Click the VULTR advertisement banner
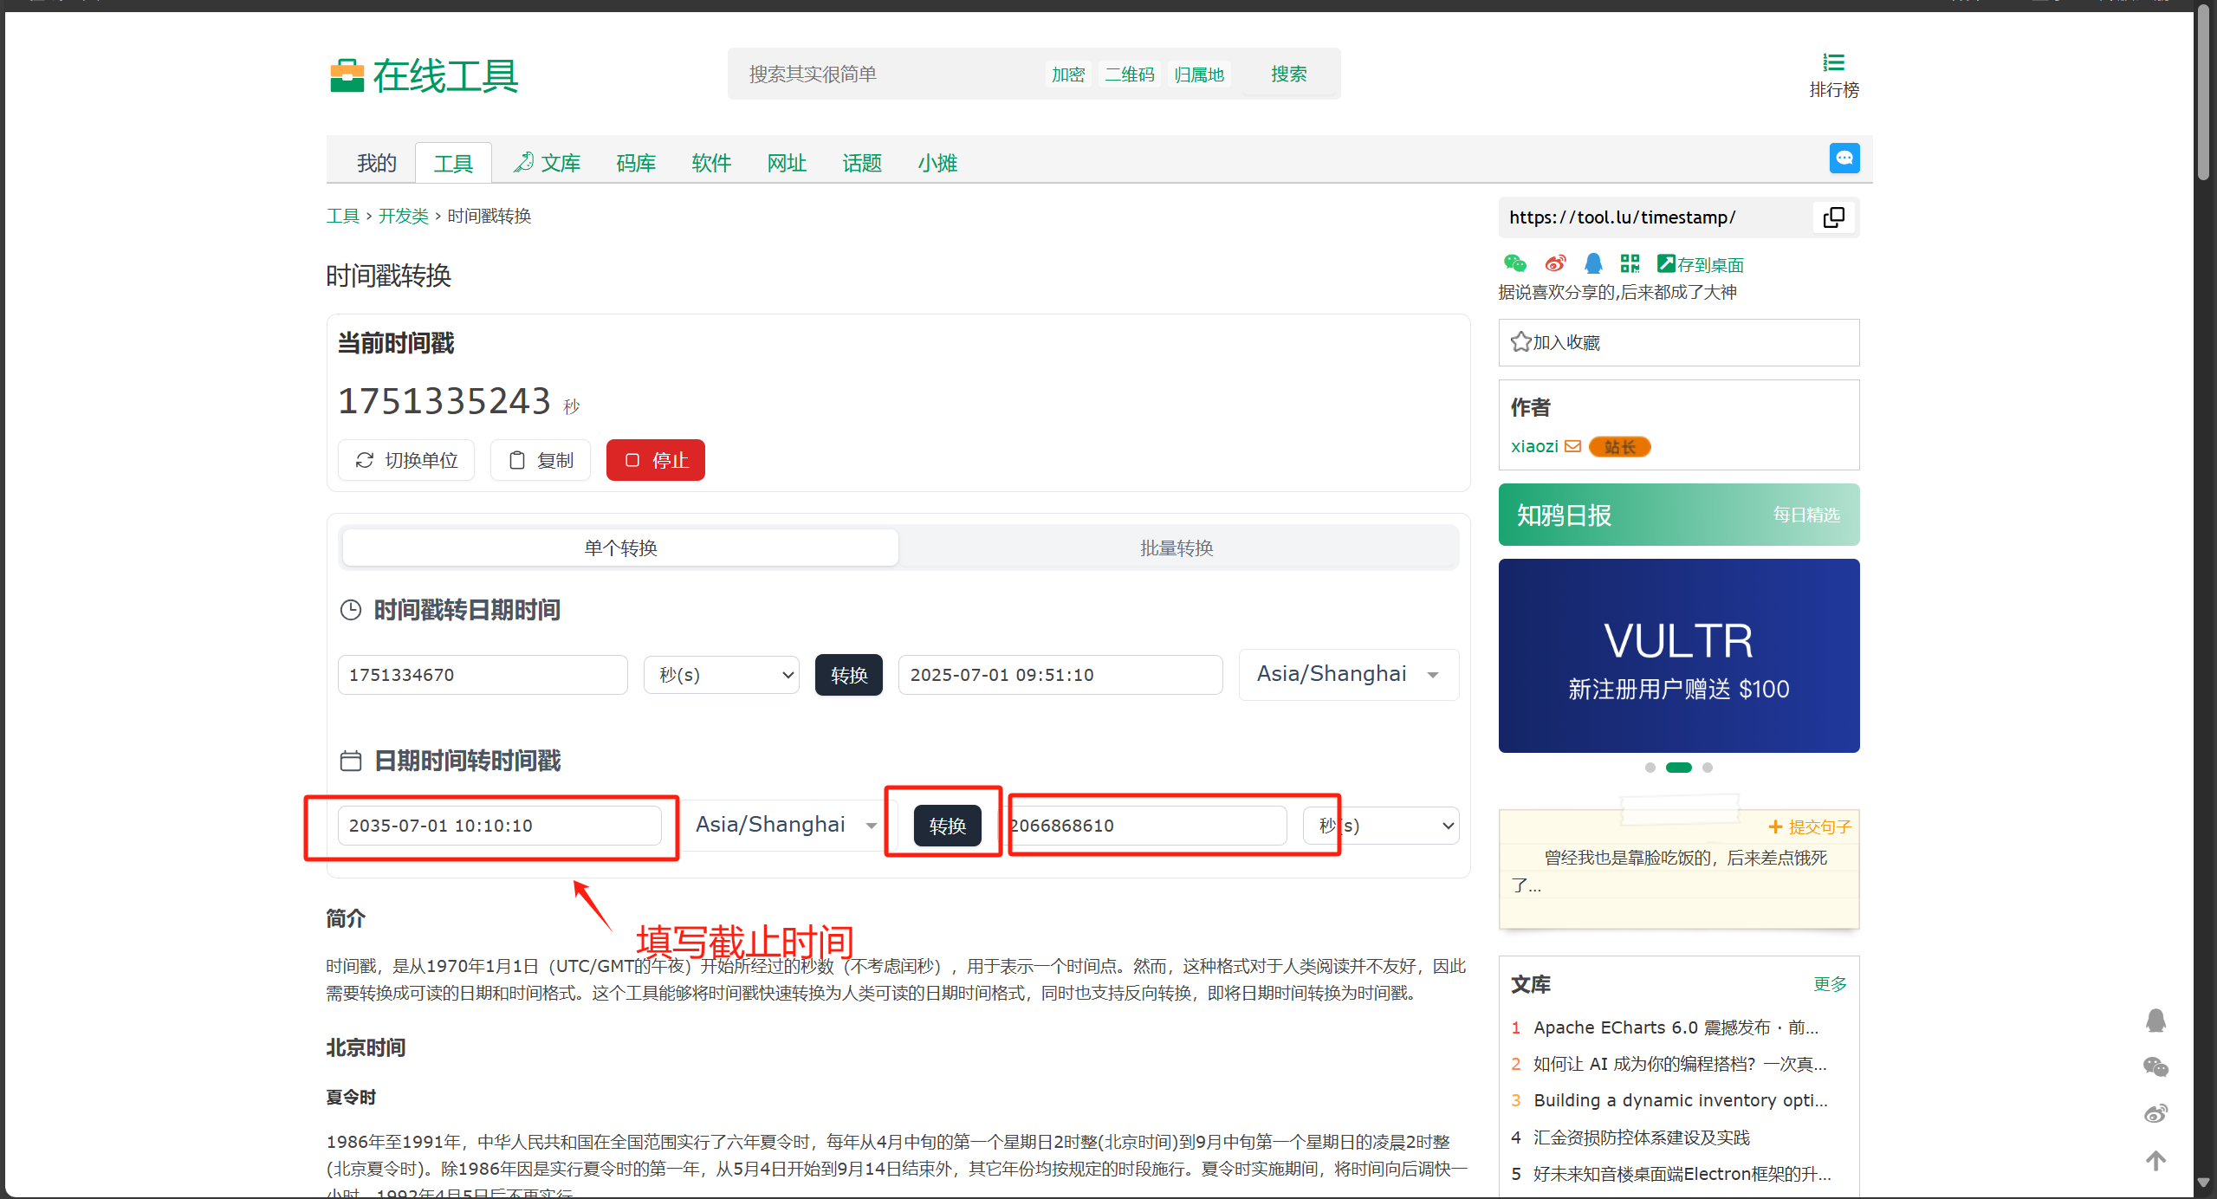Screen dimensions: 2217x1199 click(1678, 656)
